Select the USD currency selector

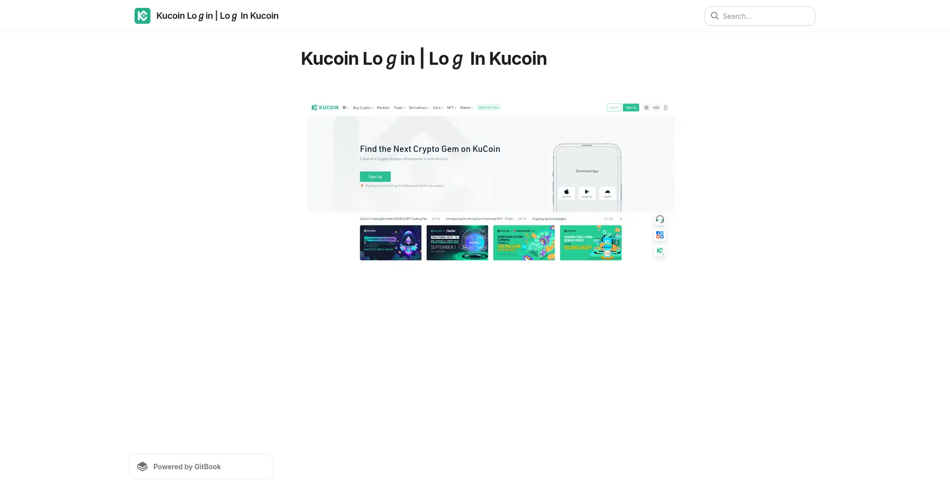pos(656,107)
